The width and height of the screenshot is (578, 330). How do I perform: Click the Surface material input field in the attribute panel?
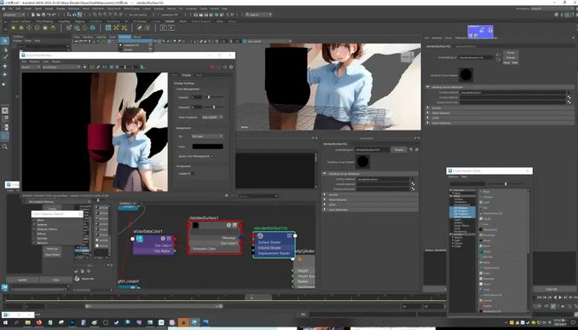pos(512,92)
